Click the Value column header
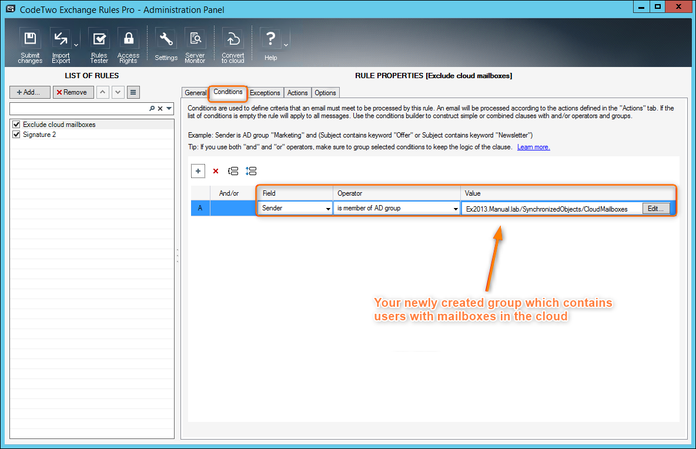 [568, 193]
